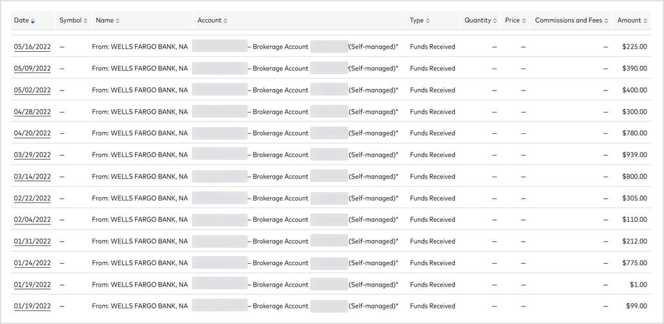Open the 05/02/2022 transaction date link
This screenshot has width=664, height=324.
click(x=32, y=90)
